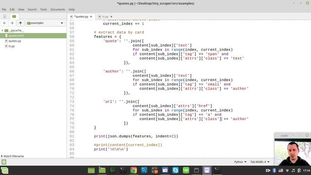Select the active text editor taskbar item
311x175 pixels.
(x=207, y=170)
